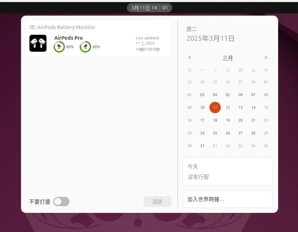
Task: Select March 17 in calendar
Action: [x=202, y=120]
